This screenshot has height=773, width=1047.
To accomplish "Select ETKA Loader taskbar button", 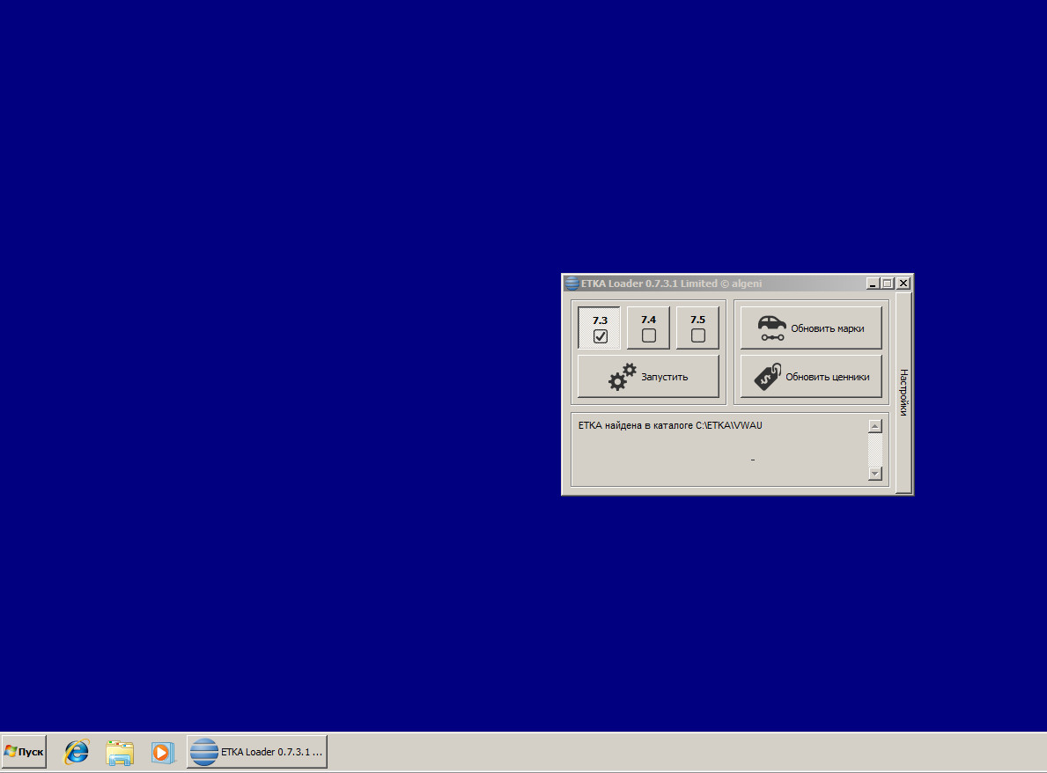I will [257, 752].
